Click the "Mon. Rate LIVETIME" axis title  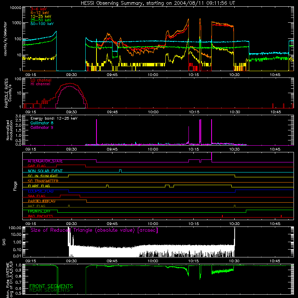point(7,280)
